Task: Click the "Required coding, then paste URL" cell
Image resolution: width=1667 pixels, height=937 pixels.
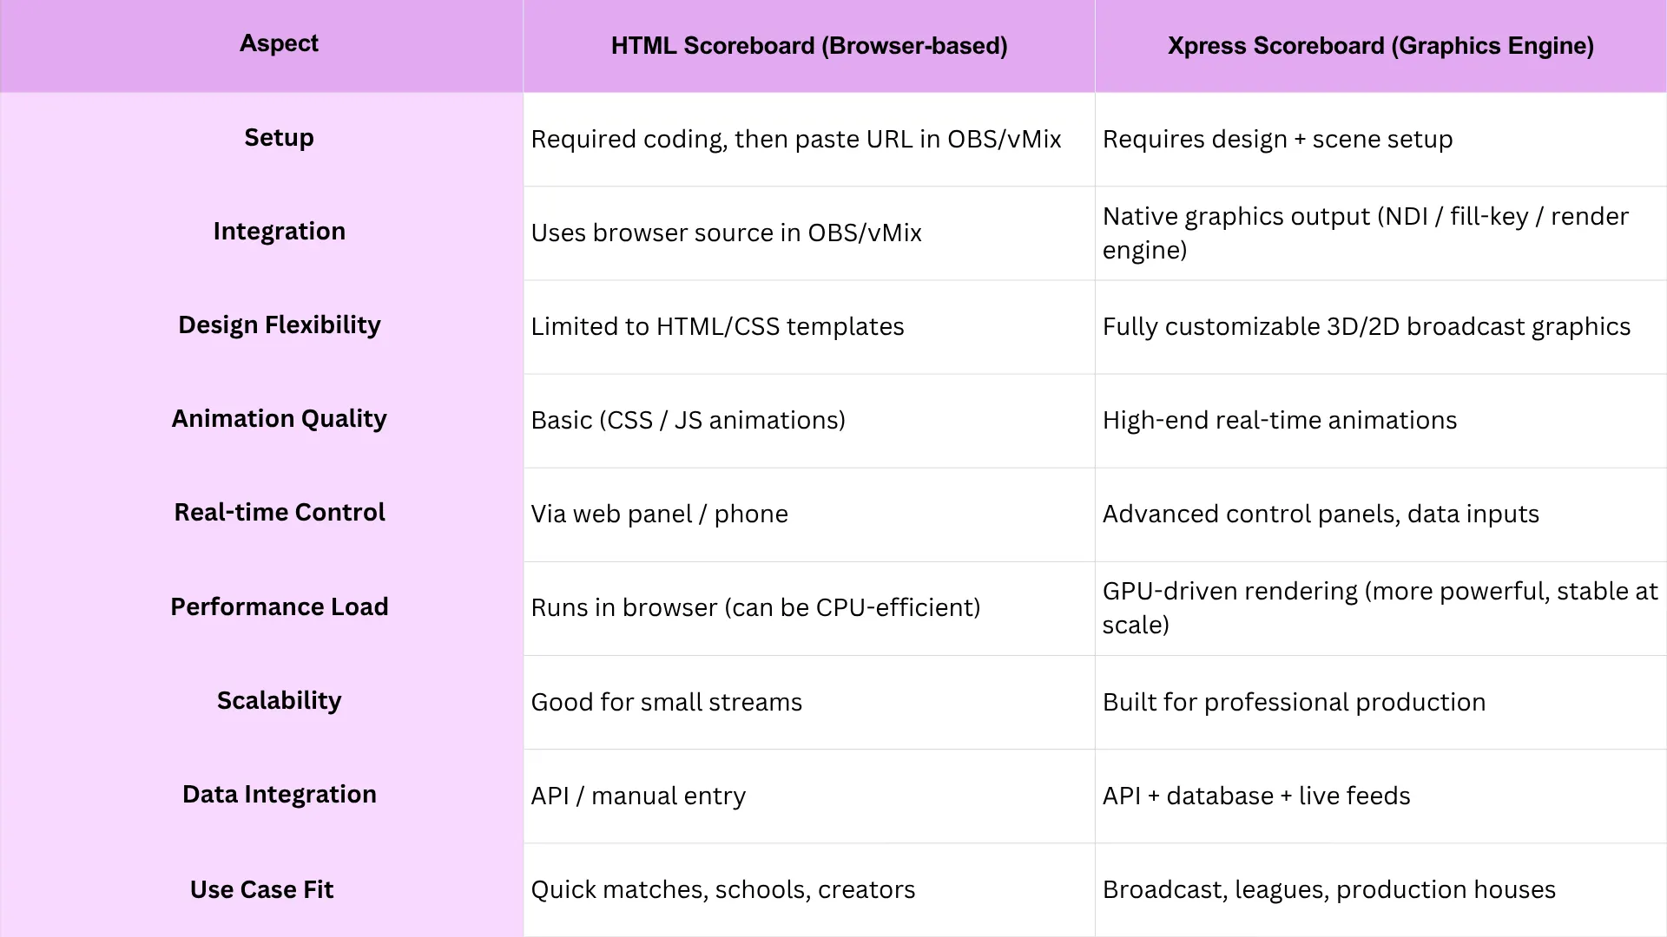Action: click(795, 140)
